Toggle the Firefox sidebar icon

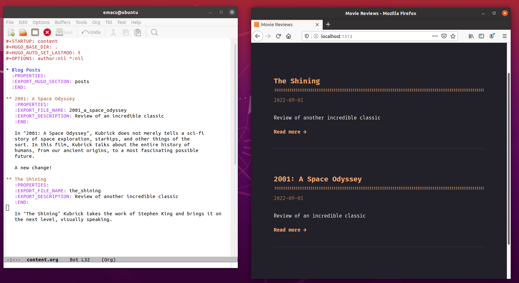(481, 36)
